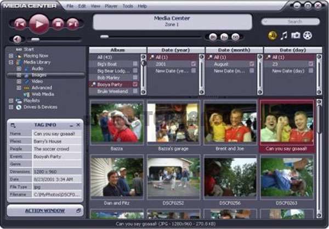
Task: Tick the Bob Marley album checkbox
Action: tap(135, 77)
